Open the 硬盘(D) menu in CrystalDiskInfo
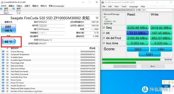The height and width of the screenshot is (94, 174). click(x=35, y=6)
